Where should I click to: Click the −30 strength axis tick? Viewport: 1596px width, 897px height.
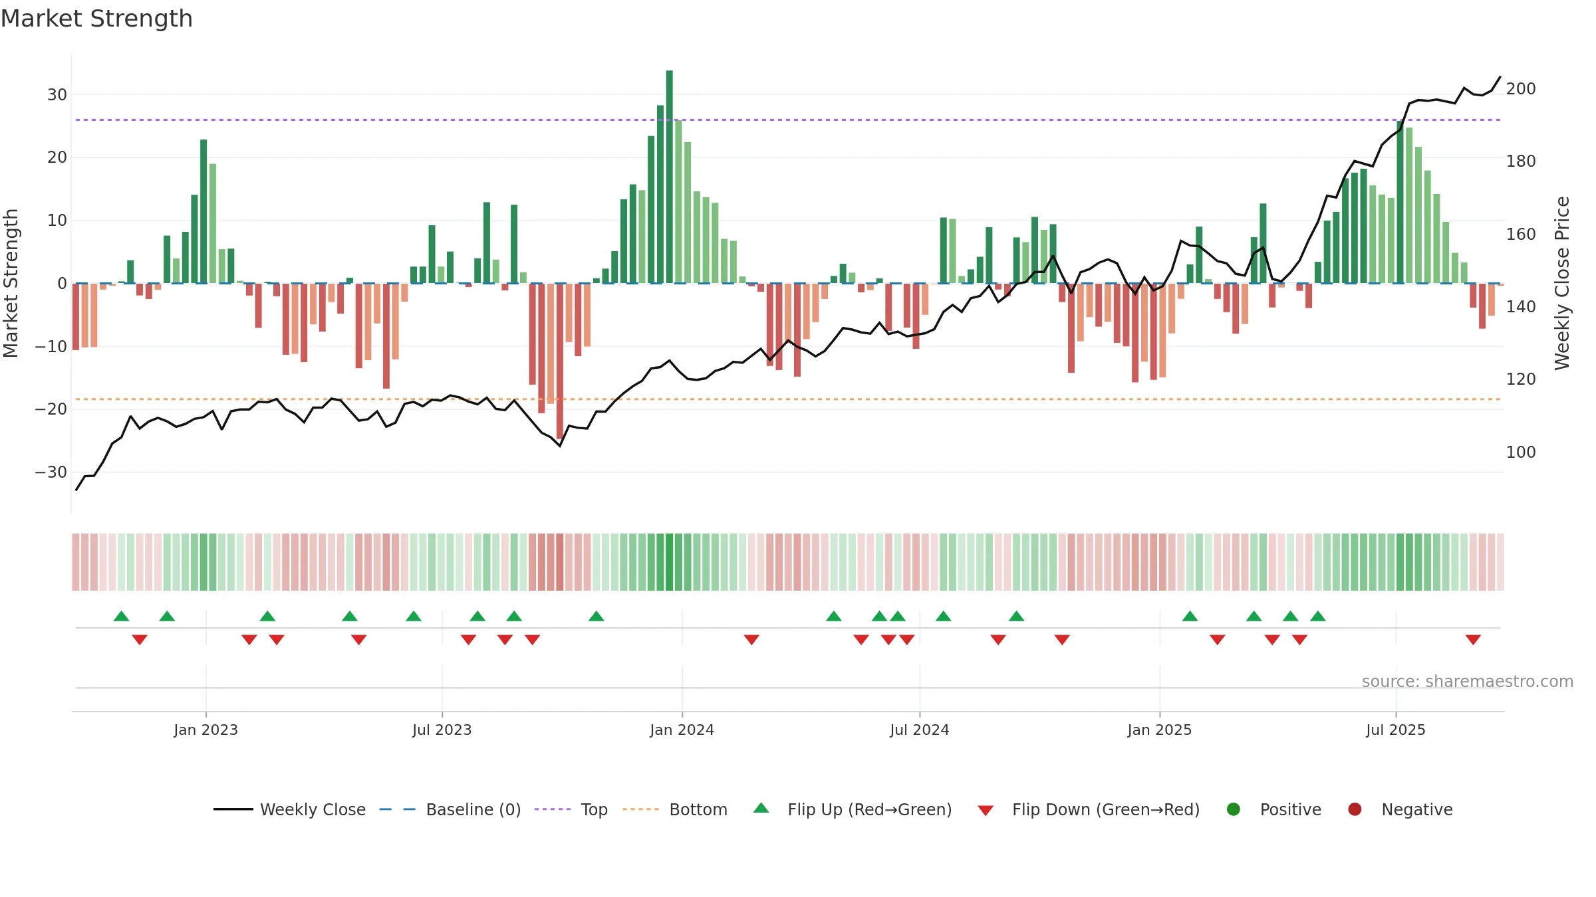[51, 472]
